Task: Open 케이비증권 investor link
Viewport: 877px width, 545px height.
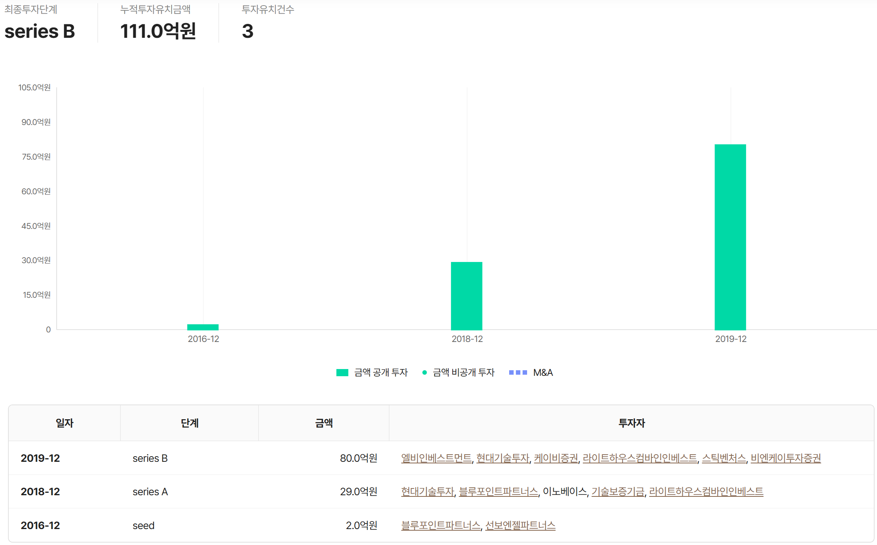Action: tap(555, 458)
